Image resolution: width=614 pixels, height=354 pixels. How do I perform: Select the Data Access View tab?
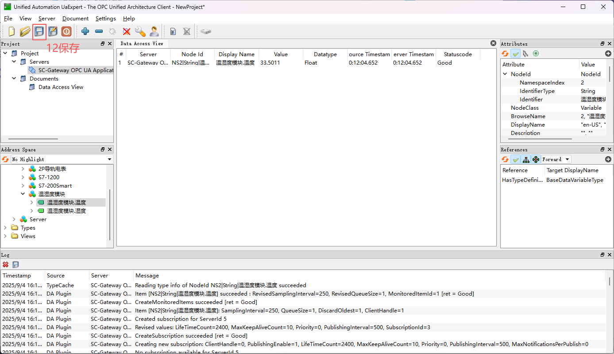click(x=142, y=43)
